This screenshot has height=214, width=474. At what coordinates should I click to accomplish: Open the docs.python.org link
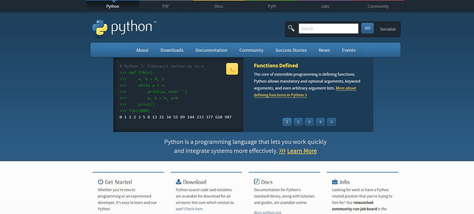tap(267, 212)
